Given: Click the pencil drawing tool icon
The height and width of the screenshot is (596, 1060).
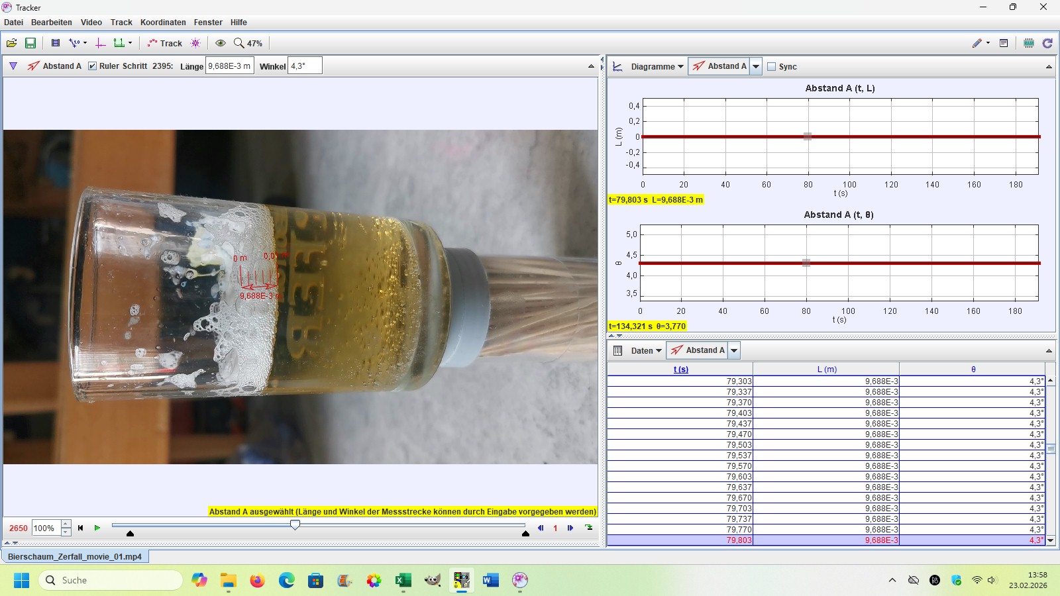Looking at the screenshot, I should [977, 43].
